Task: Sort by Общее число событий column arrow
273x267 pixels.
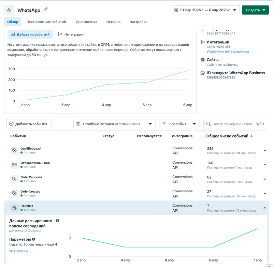Action: (x=252, y=136)
